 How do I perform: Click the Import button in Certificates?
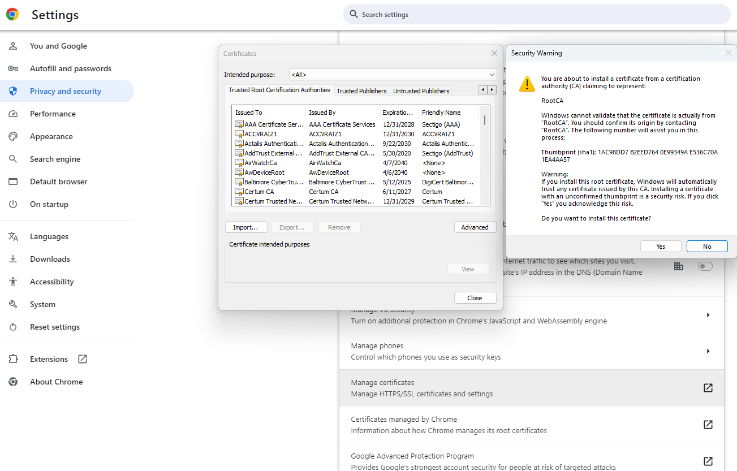[x=246, y=227]
